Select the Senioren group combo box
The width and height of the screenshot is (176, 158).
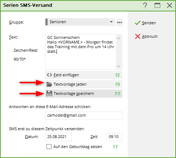pos(80,22)
